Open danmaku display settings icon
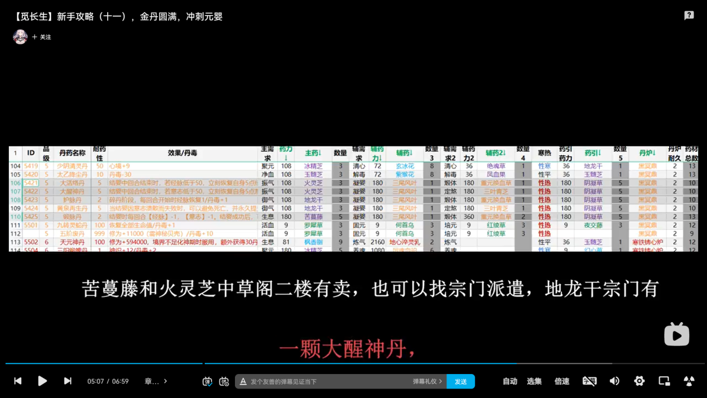 coord(224,381)
